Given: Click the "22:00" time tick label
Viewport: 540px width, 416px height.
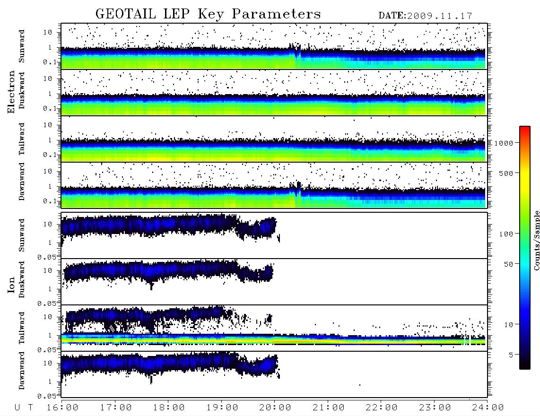Looking at the screenshot, I should [x=382, y=408].
